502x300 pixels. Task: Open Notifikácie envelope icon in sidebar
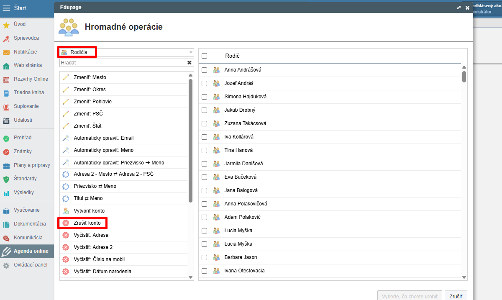click(x=6, y=52)
